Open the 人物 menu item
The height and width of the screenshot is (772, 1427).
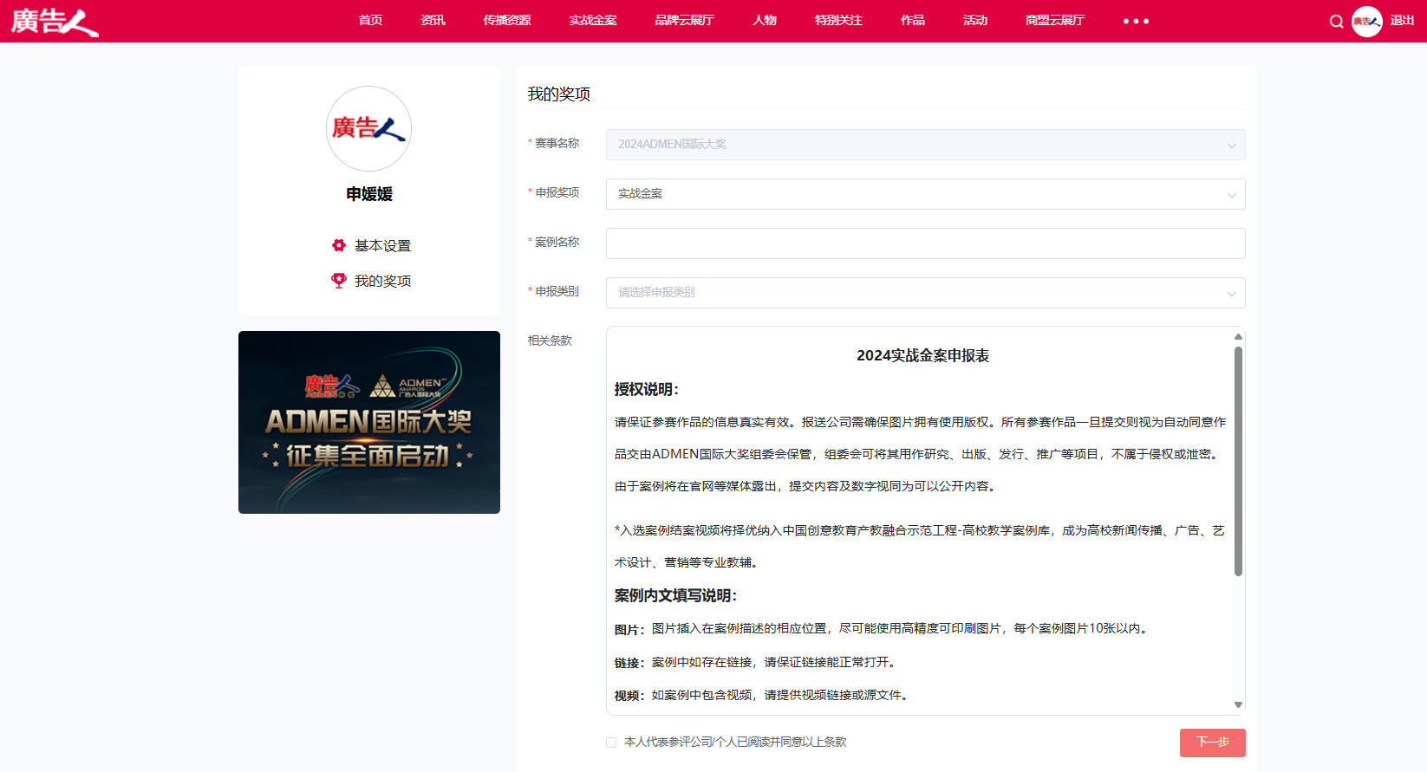[765, 21]
